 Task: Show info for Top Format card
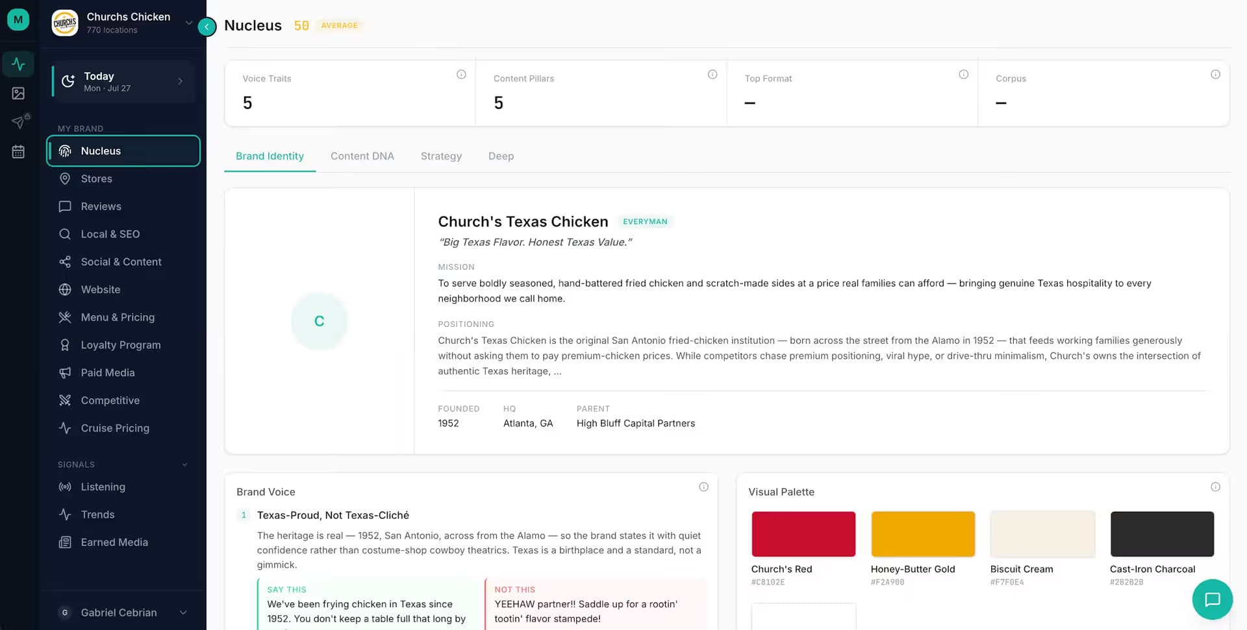point(964,75)
